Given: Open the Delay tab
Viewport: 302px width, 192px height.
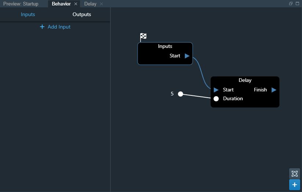Looking at the screenshot, I should 90,4.
